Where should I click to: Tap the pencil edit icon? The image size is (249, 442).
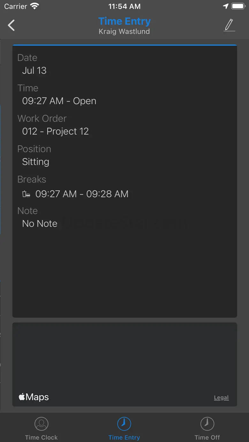229,25
